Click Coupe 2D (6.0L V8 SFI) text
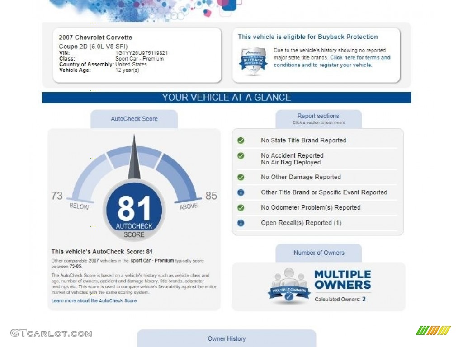The image size is (463, 347). (93, 47)
